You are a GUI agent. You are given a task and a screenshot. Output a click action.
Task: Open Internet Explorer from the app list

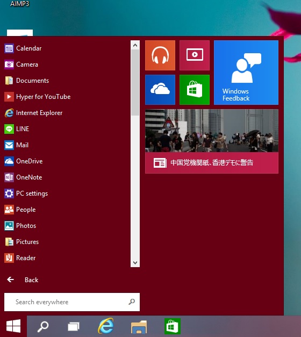pos(9,113)
